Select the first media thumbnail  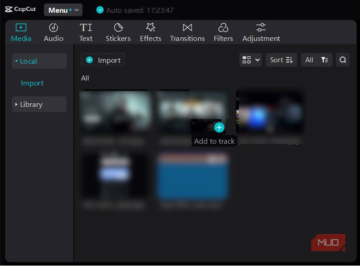point(115,111)
